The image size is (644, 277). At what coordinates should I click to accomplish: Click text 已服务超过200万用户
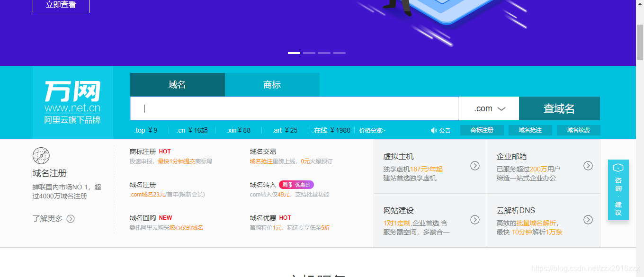pyautogui.click(x=528, y=169)
